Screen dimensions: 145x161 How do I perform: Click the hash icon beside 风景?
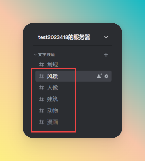point(41,76)
